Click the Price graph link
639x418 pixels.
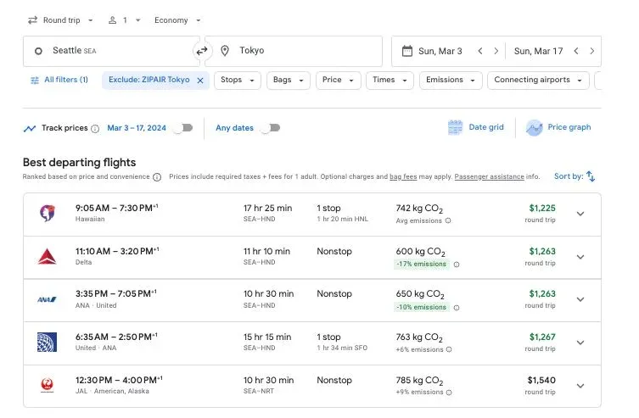(x=569, y=127)
